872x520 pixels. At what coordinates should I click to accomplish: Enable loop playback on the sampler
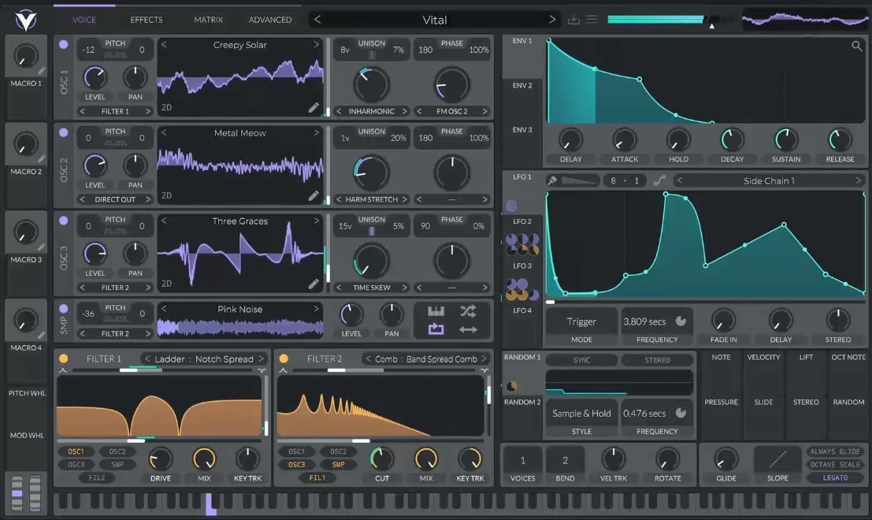[436, 329]
